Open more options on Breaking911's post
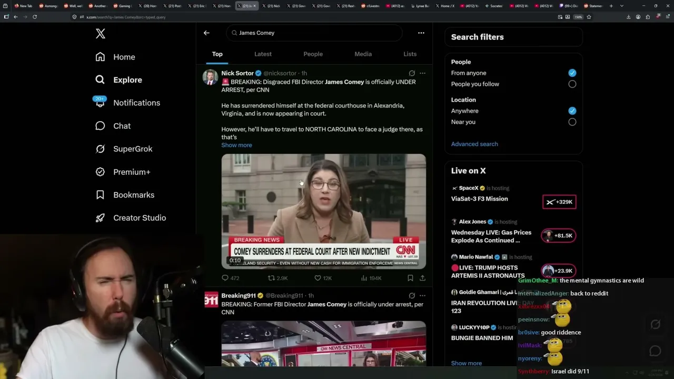Screen dimensions: 674x379 (422, 296)
